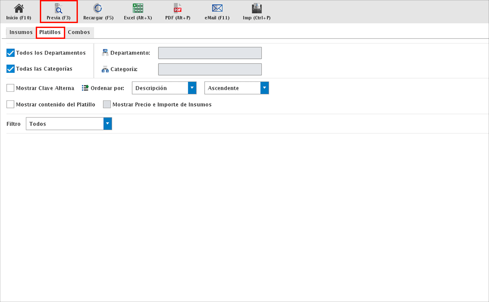
Task: Uncheck Todas las Categorías checkbox
Action: pos(11,69)
